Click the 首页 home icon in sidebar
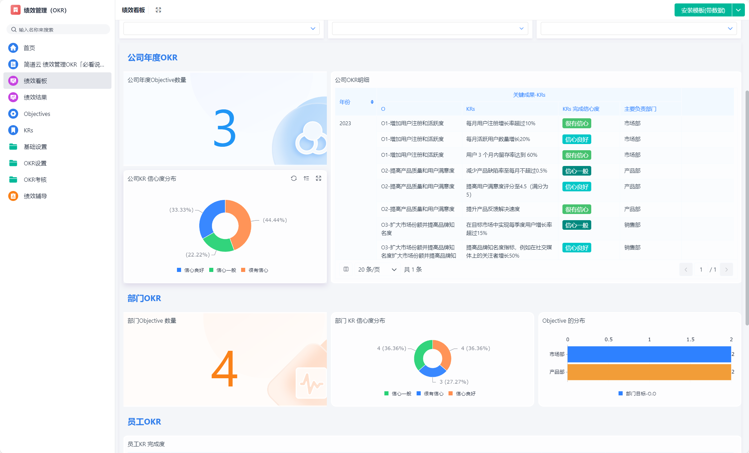The width and height of the screenshot is (749, 453). [13, 48]
